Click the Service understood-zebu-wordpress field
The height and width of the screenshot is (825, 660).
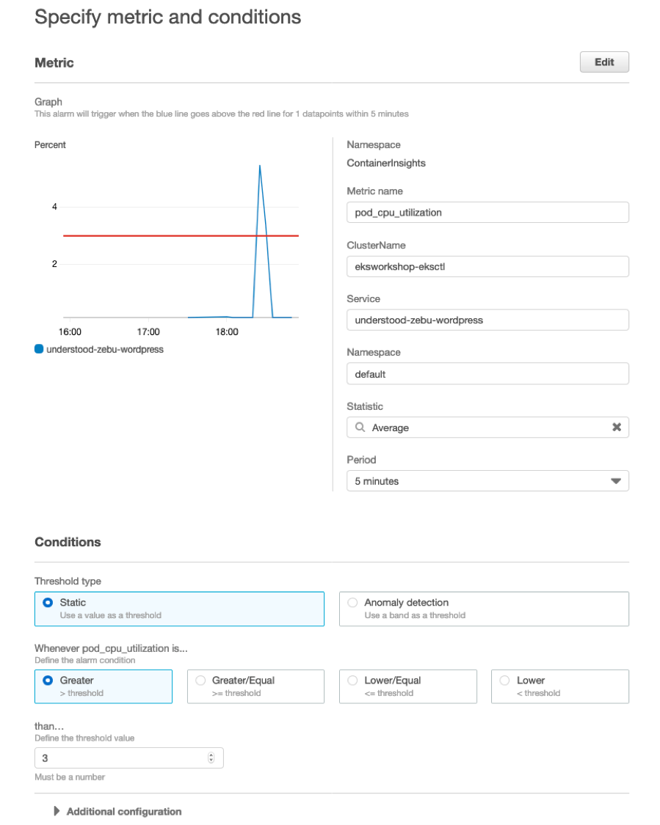487,320
